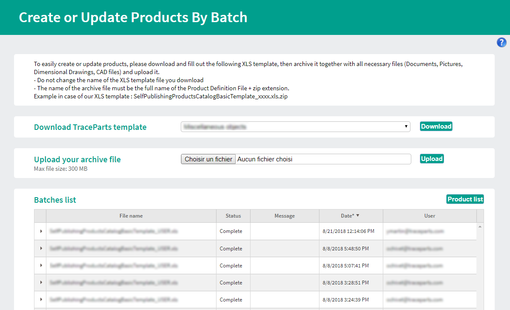This screenshot has height=310, width=510.
Task: Click the batch list scrollbar up arrow
Action: click(480, 227)
